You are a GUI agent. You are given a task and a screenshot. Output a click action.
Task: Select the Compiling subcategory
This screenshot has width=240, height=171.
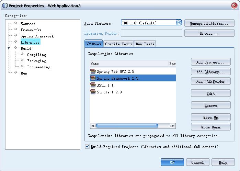click(x=37, y=55)
